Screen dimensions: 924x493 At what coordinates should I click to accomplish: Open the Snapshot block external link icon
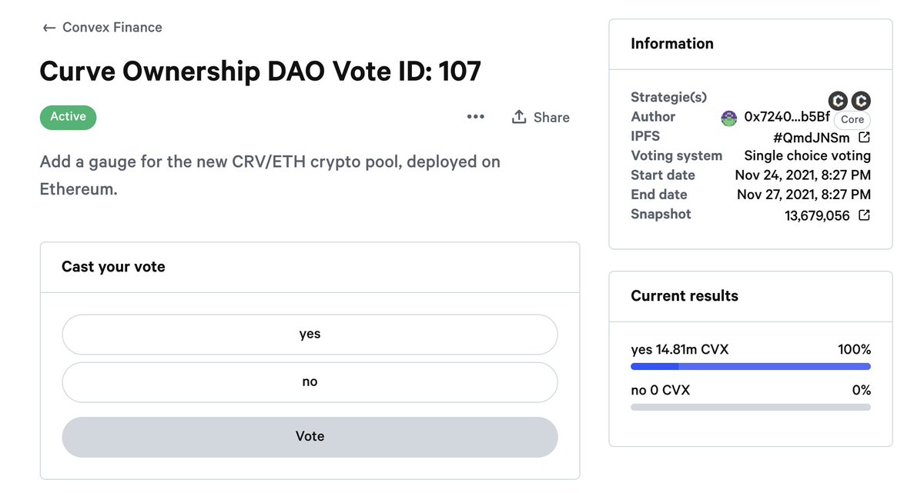pos(864,215)
